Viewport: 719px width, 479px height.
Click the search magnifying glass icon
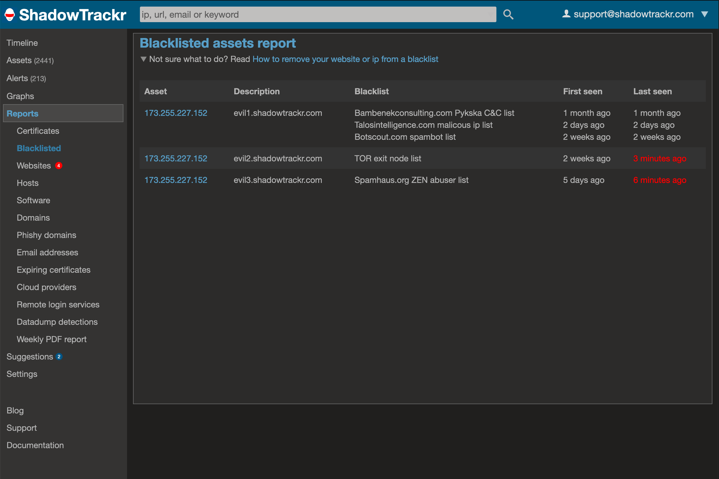tap(508, 13)
